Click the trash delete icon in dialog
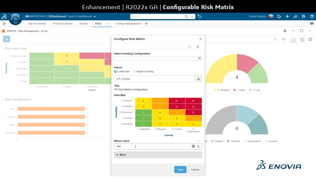 pos(198,46)
